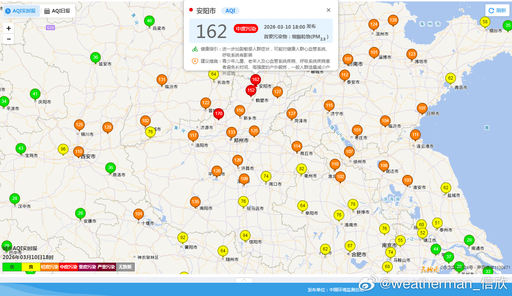Viewport: 512px width, 296px height.
Task: Click the maroon 严重污染 legend swatch
Action: pyautogui.click(x=106, y=267)
